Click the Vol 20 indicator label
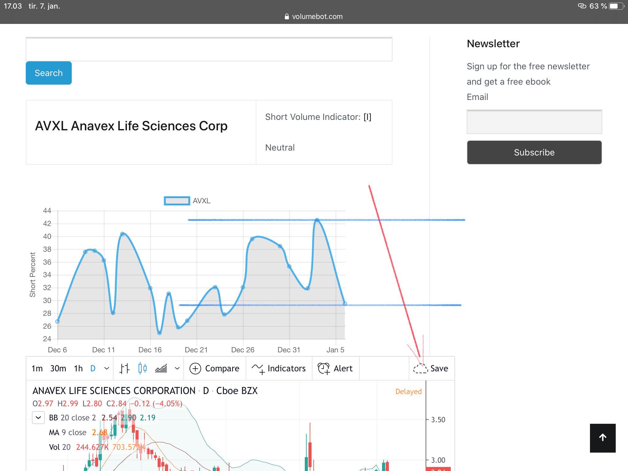628x471 pixels. pyautogui.click(x=60, y=447)
